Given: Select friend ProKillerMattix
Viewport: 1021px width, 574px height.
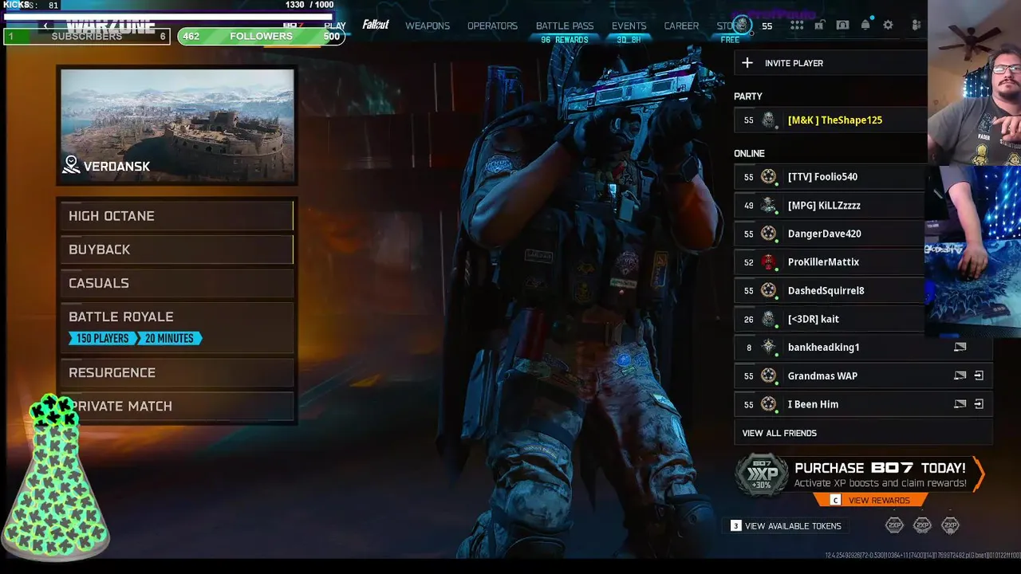Looking at the screenshot, I should (x=830, y=262).
